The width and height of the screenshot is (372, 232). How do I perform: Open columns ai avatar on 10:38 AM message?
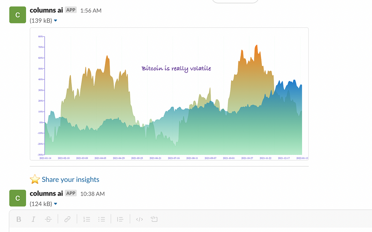coord(17,198)
